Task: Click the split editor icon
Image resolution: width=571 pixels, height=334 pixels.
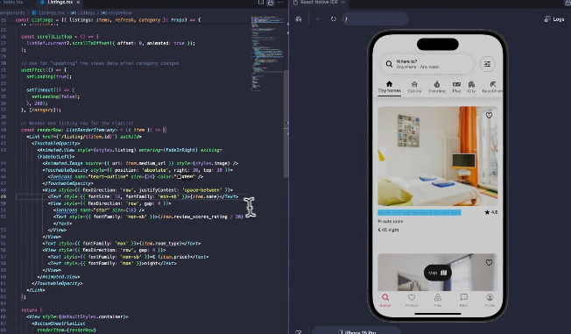Action: click(x=261, y=2)
